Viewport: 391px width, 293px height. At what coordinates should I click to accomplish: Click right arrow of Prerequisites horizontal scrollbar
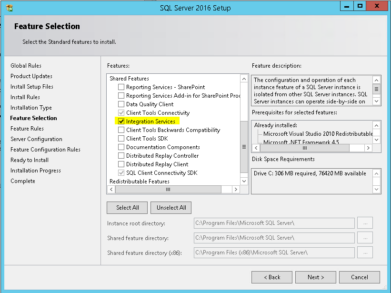coord(368,148)
